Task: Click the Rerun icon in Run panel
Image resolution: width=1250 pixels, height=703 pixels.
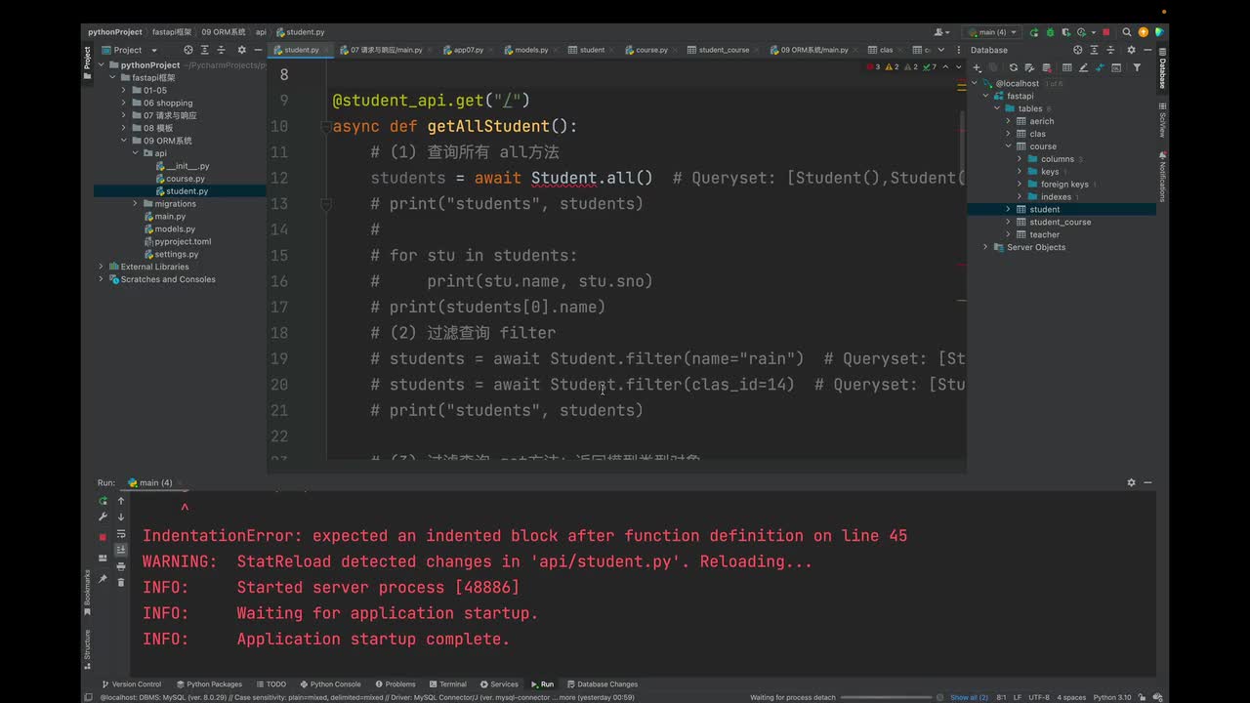Action: (x=103, y=501)
